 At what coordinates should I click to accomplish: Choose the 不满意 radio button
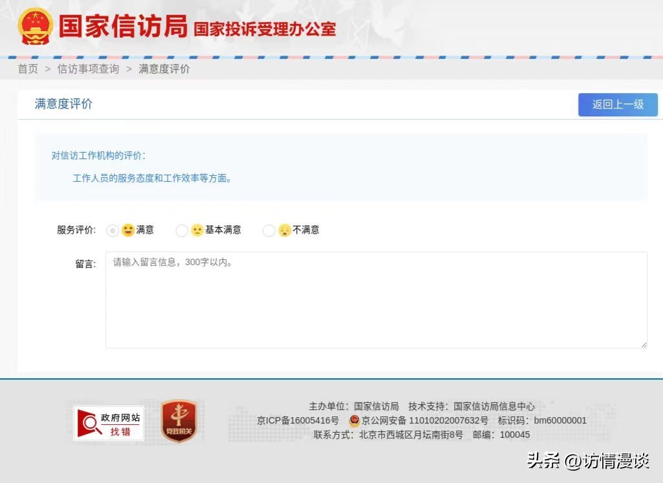tap(269, 230)
